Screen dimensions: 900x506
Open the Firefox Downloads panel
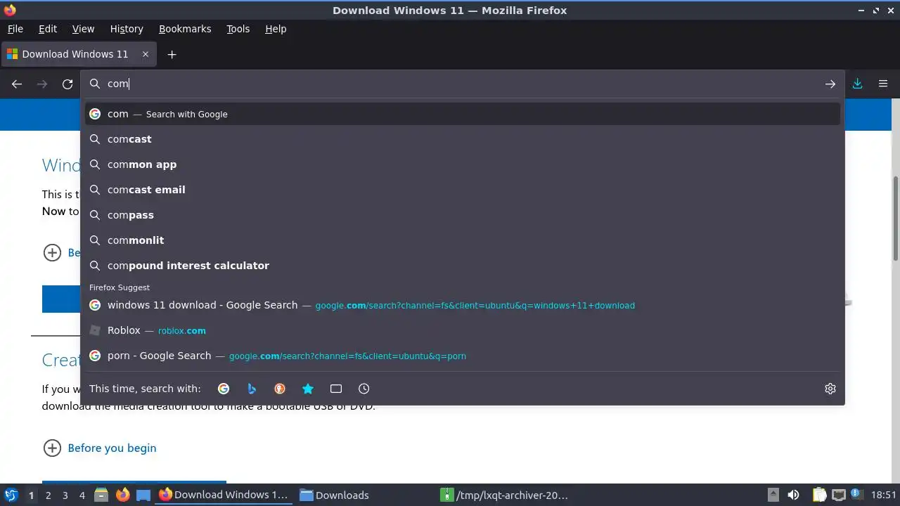coord(858,84)
